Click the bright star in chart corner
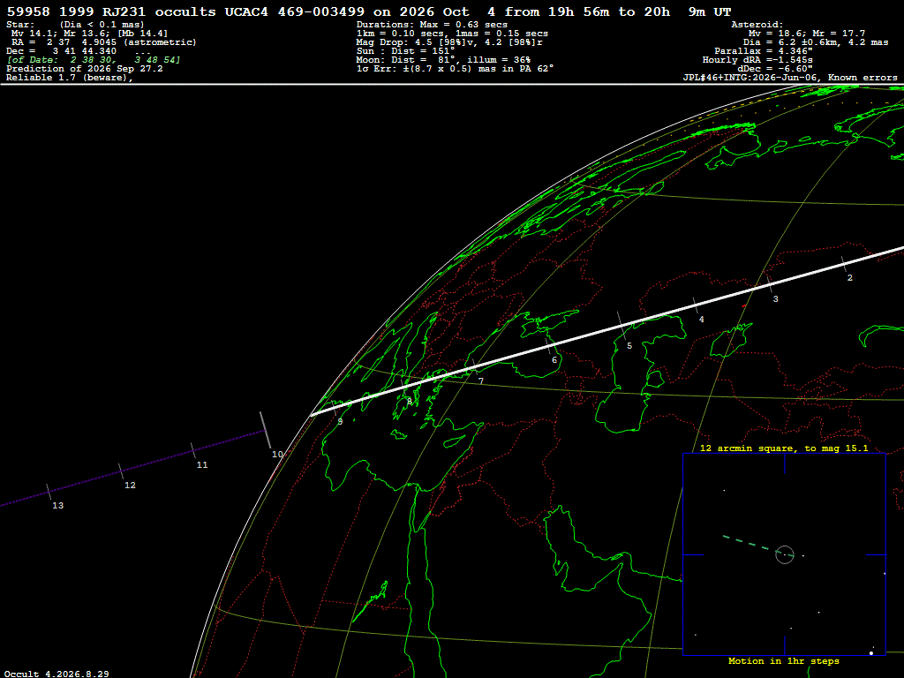The image size is (904, 678). tap(871, 653)
